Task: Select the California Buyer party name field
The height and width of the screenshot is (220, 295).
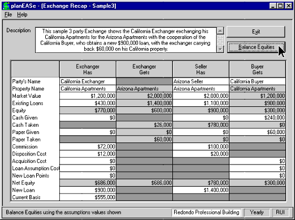Action: tap(258, 81)
